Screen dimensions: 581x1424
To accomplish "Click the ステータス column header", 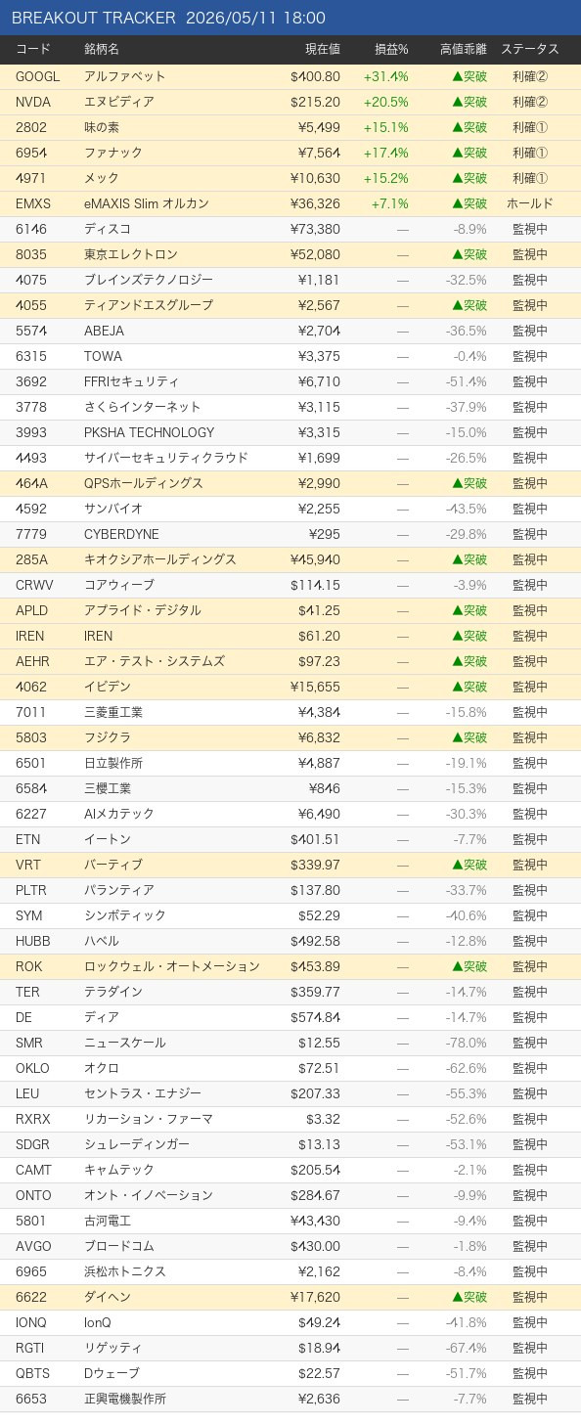I will (x=530, y=49).
